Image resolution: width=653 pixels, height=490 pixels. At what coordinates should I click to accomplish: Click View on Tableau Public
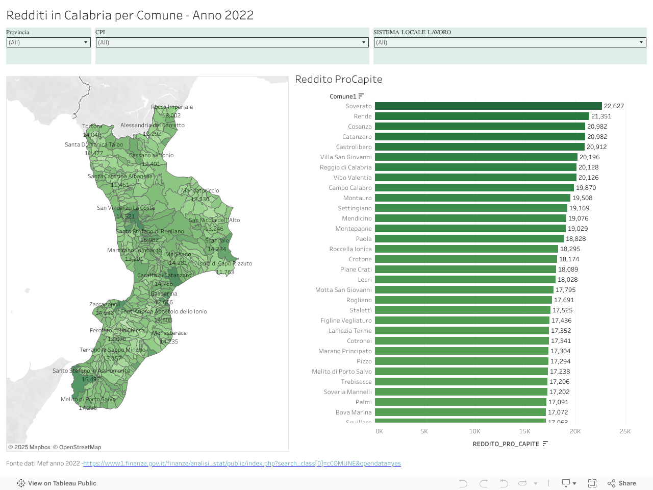click(57, 483)
